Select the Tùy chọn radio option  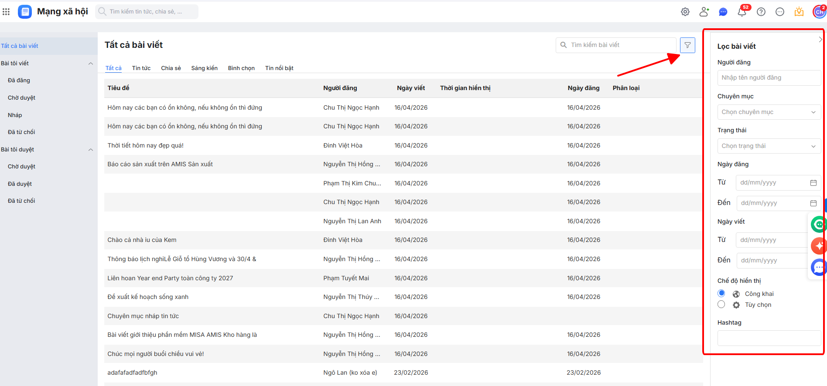tap(721, 305)
